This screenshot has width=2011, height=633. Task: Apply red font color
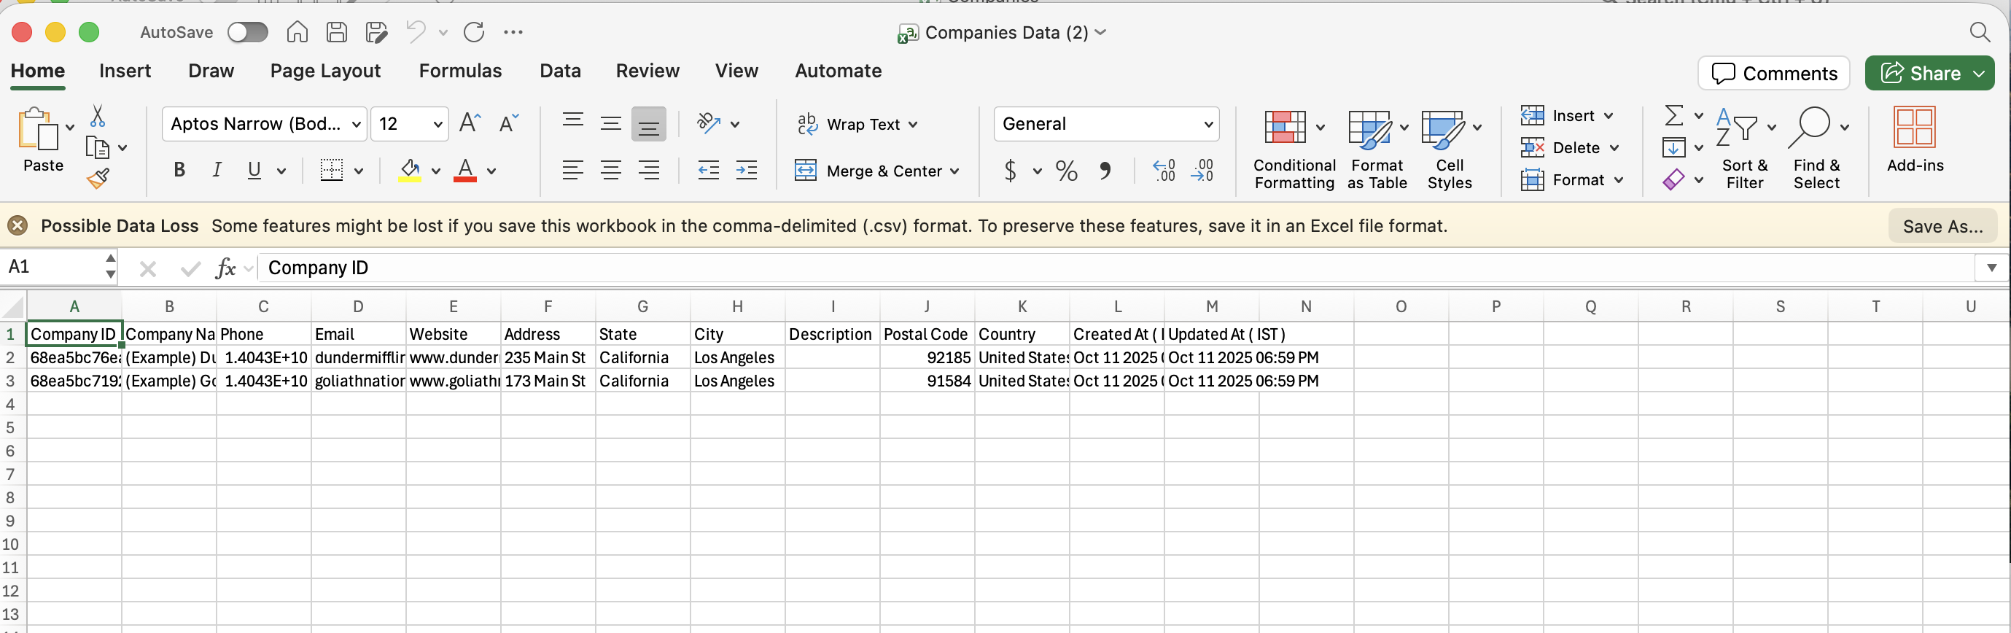[x=465, y=170]
